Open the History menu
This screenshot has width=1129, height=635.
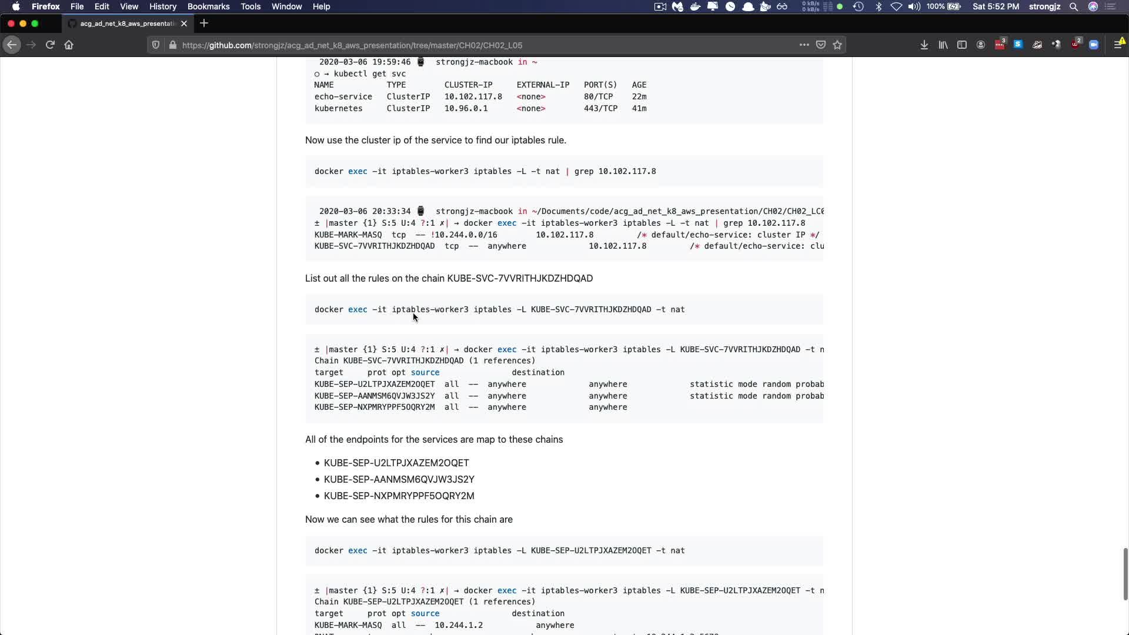[x=163, y=6]
